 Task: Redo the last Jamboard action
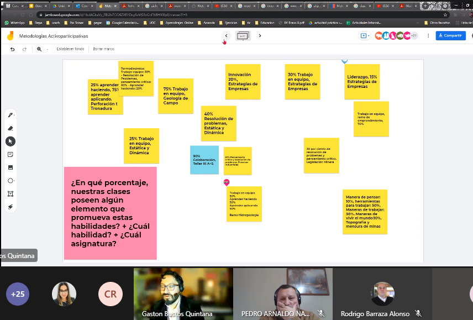24,49
